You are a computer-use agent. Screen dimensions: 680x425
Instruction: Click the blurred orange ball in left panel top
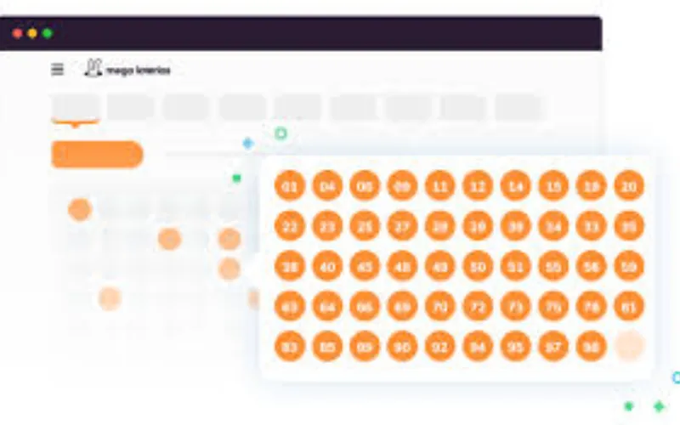(80, 209)
